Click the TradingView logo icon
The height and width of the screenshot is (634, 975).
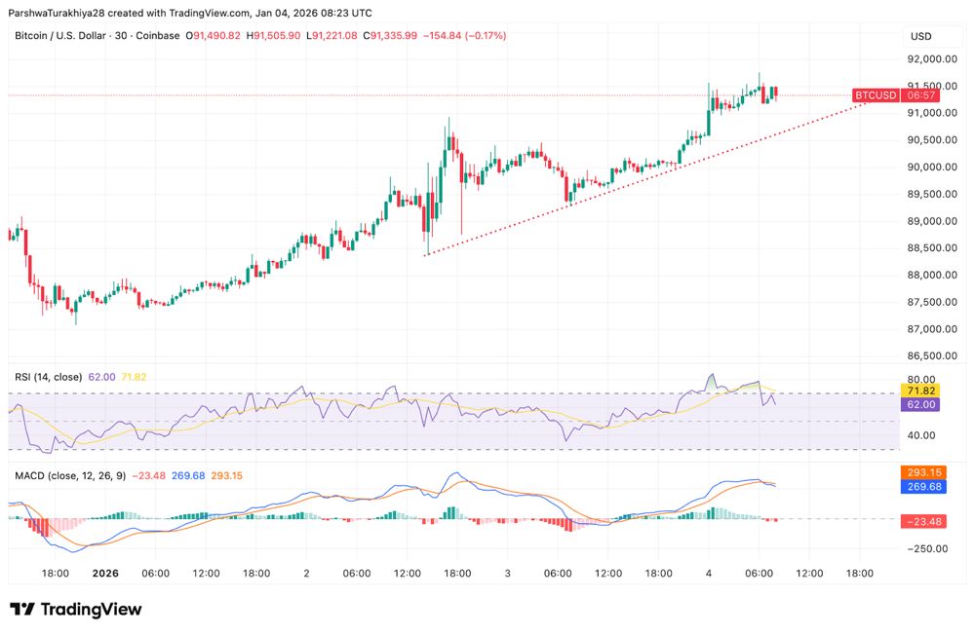coord(22,610)
